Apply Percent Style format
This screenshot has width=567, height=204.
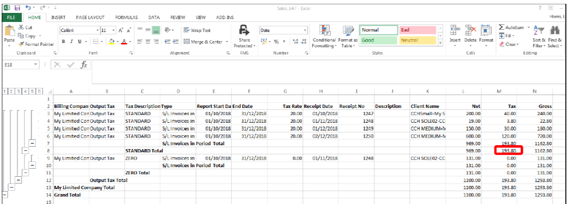click(276, 42)
